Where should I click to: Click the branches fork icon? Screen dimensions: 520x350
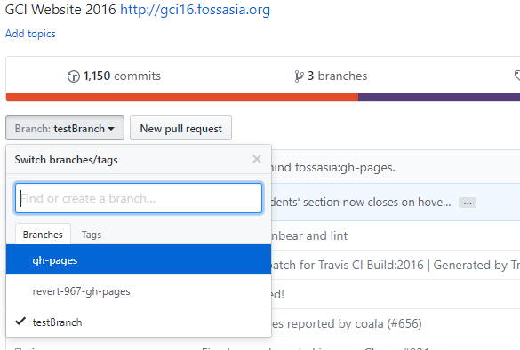pyautogui.click(x=299, y=76)
